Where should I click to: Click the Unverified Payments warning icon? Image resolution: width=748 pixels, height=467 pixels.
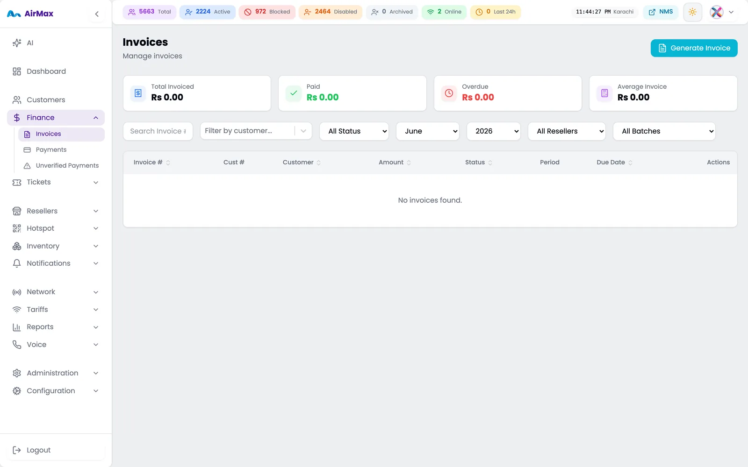point(27,166)
